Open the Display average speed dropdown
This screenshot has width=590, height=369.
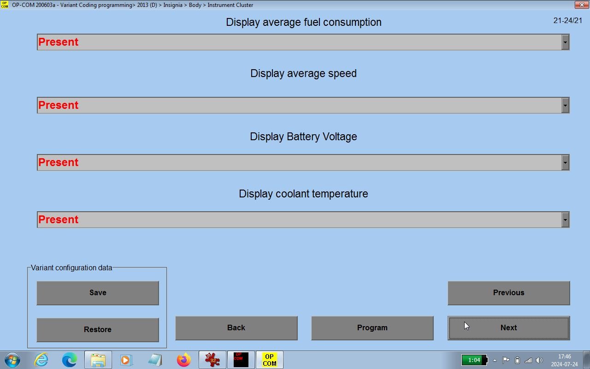click(x=565, y=105)
